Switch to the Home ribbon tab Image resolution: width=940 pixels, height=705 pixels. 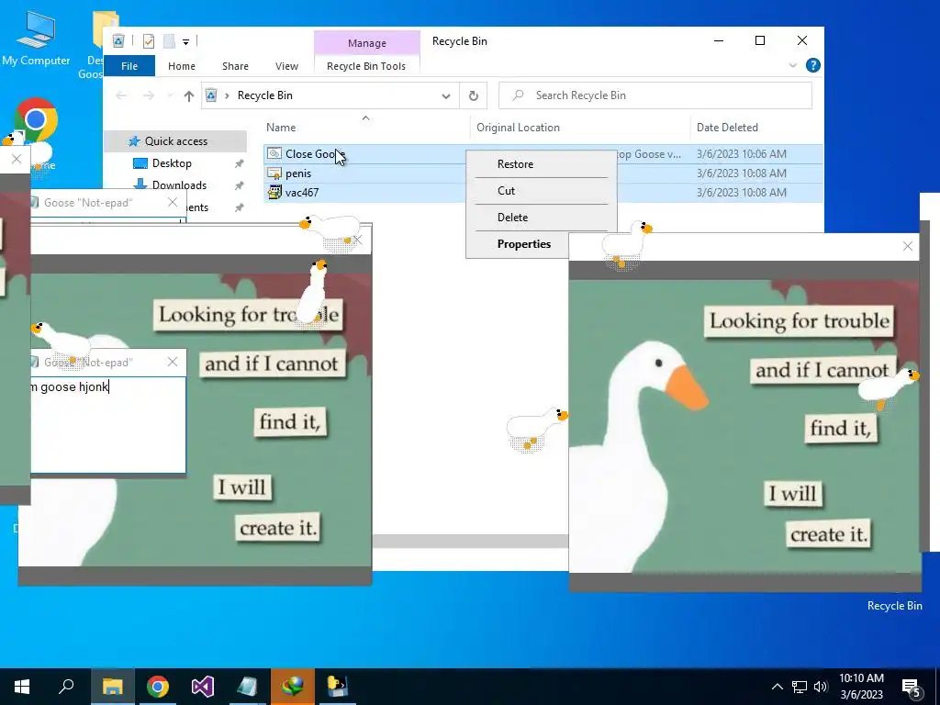(x=182, y=66)
